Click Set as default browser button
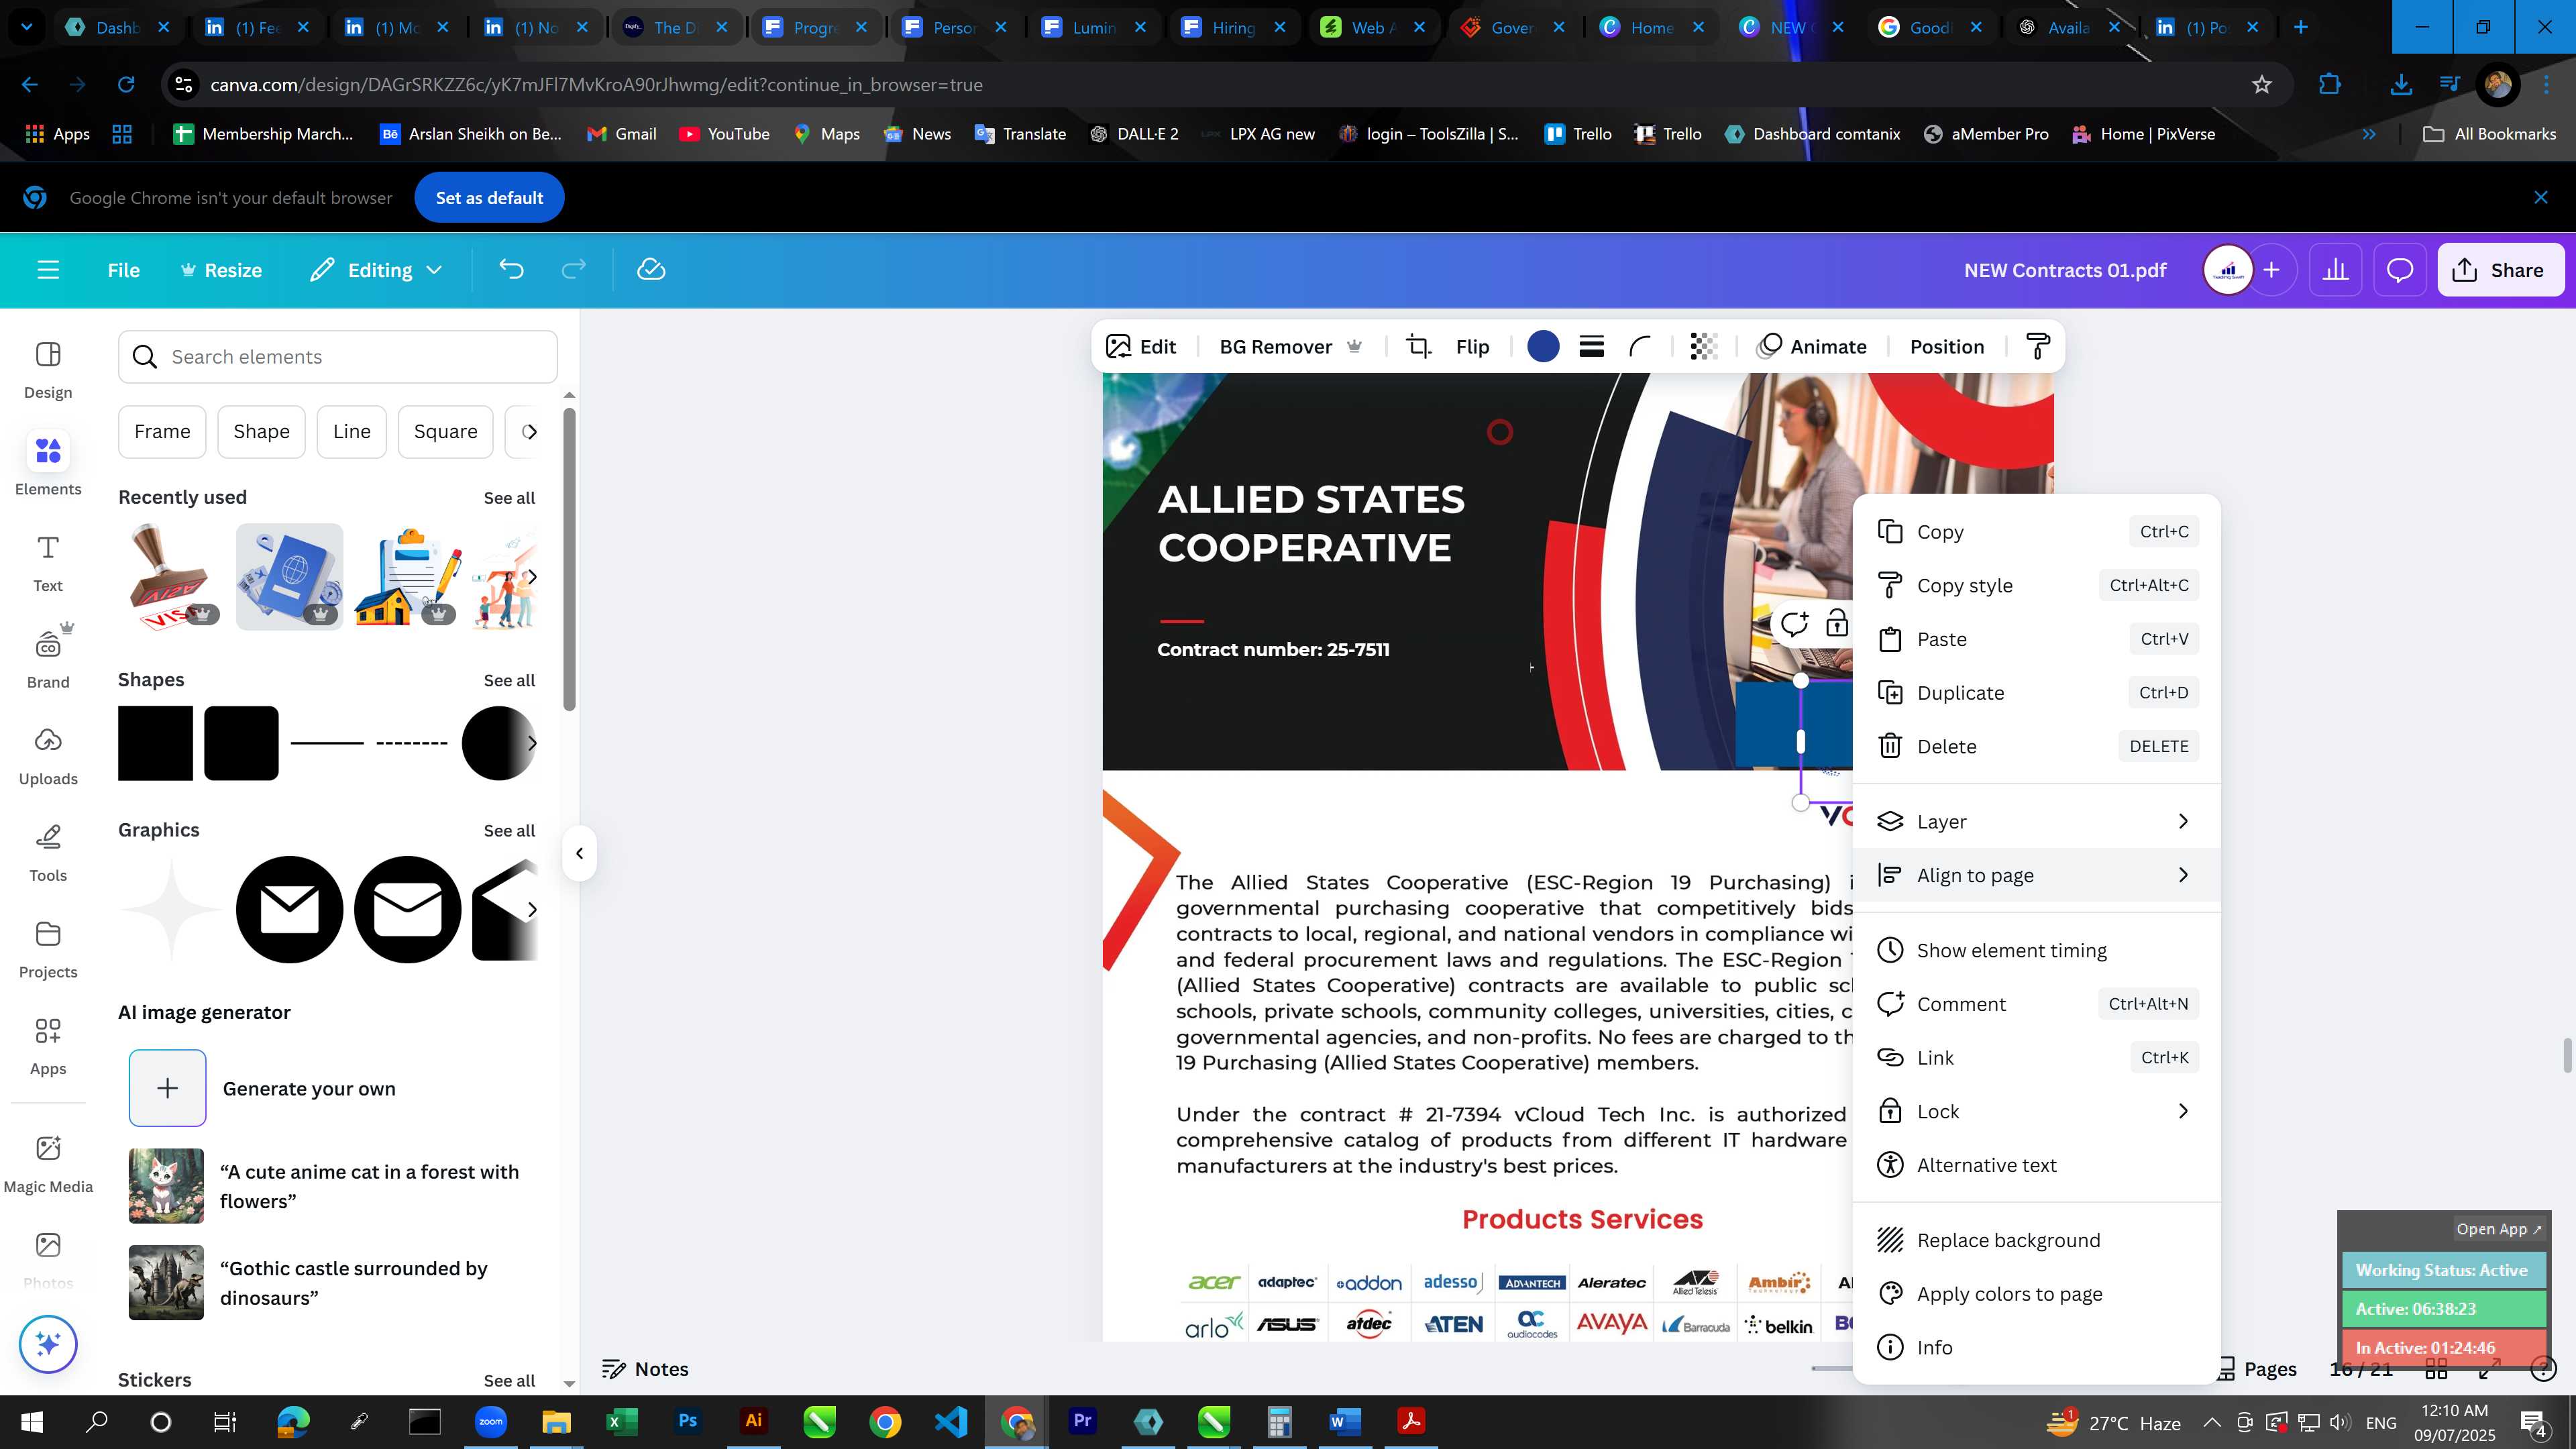Screen dimensions: 2576x1449 [x=489, y=198]
